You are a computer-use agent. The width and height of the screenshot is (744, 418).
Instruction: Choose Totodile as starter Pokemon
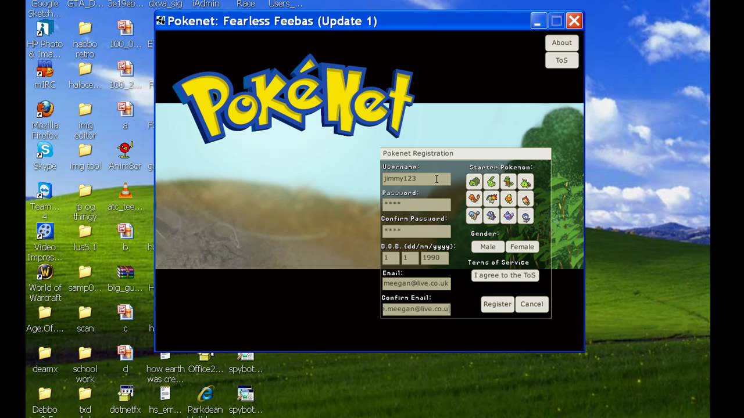point(491,216)
